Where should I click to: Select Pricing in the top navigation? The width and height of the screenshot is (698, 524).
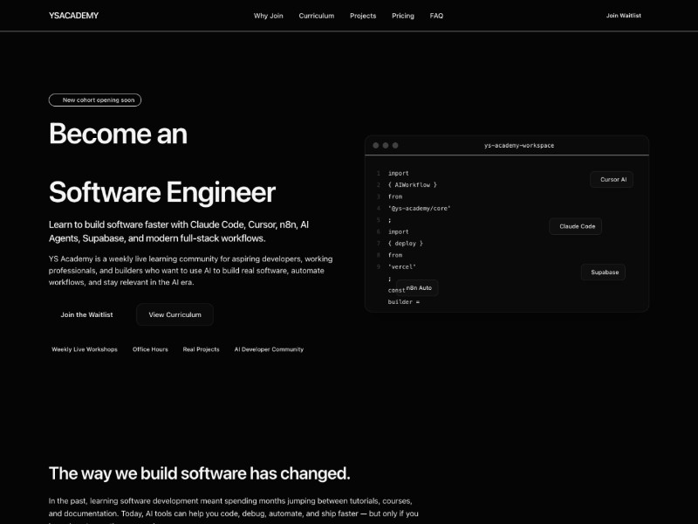(x=403, y=16)
